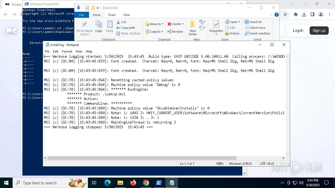Open Microsoft Edge from the taskbar

click(108, 183)
